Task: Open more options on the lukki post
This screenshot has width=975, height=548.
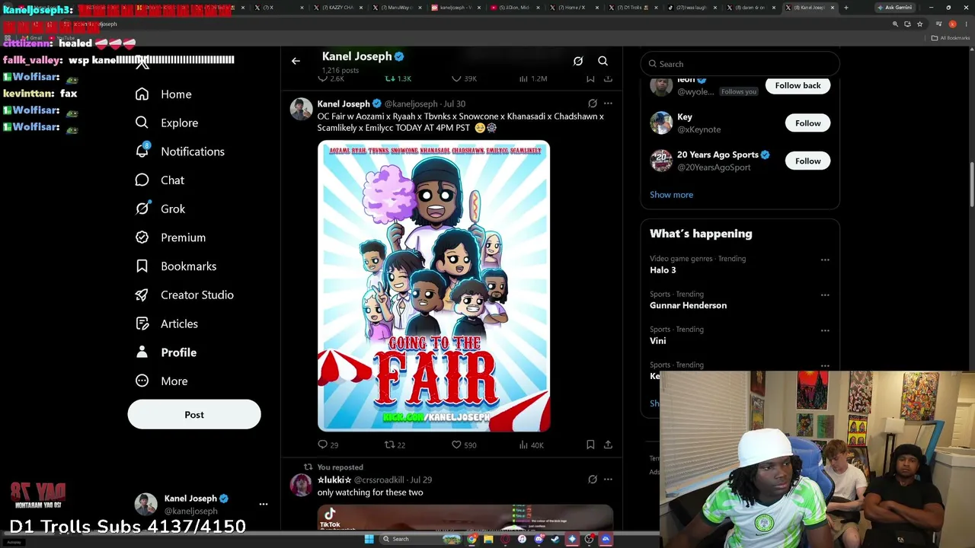Action: (608, 479)
